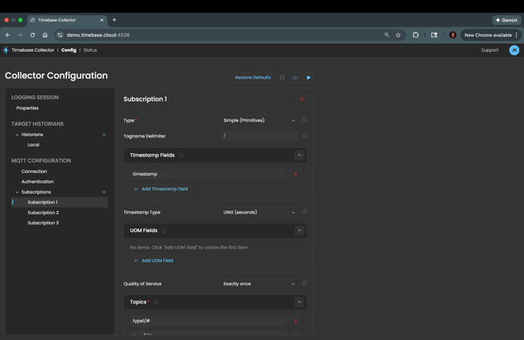The image size is (524, 340).
Task: Open the Timestamp Type dropdown
Action: coord(259,213)
